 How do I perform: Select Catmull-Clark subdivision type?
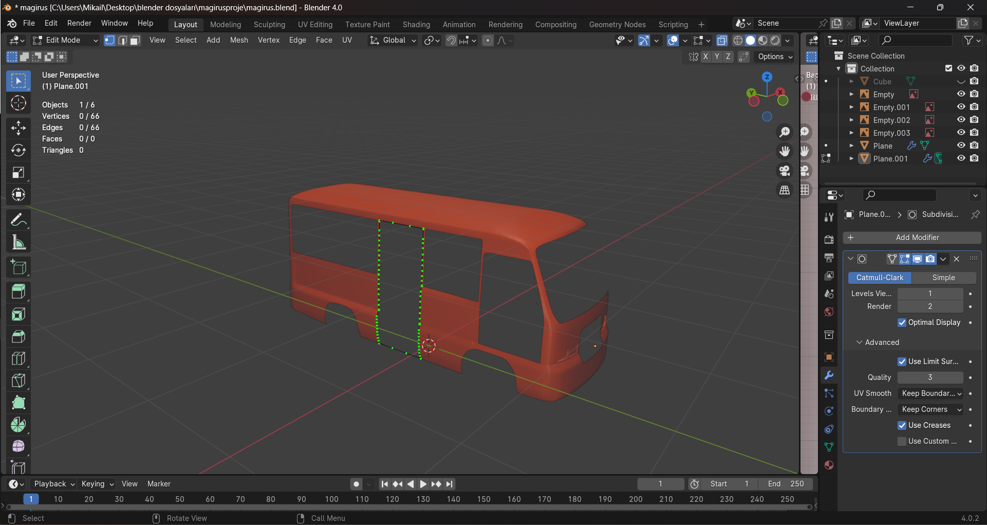click(x=880, y=278)
